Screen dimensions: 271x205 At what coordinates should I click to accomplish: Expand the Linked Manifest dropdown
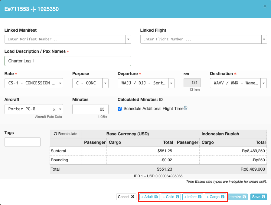click(128, 39)
